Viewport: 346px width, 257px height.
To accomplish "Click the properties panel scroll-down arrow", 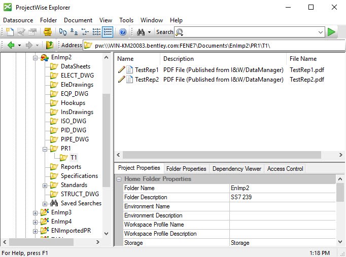I will click(x=340, y=242).
